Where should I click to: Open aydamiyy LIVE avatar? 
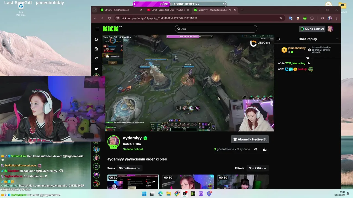(113, 142)
